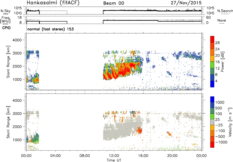
Task: Click the '2000' tick in the velocity panel
Action: coord(17,127)
